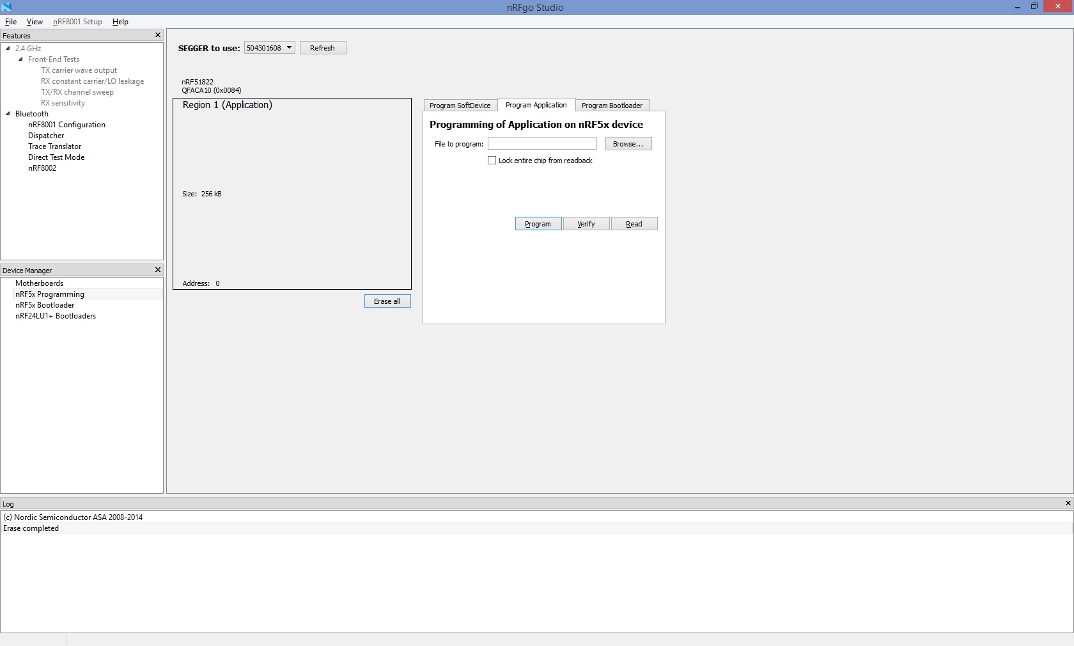Close the Log panel
Screen dimensions: 1074x646
(x=1068, y=503)
